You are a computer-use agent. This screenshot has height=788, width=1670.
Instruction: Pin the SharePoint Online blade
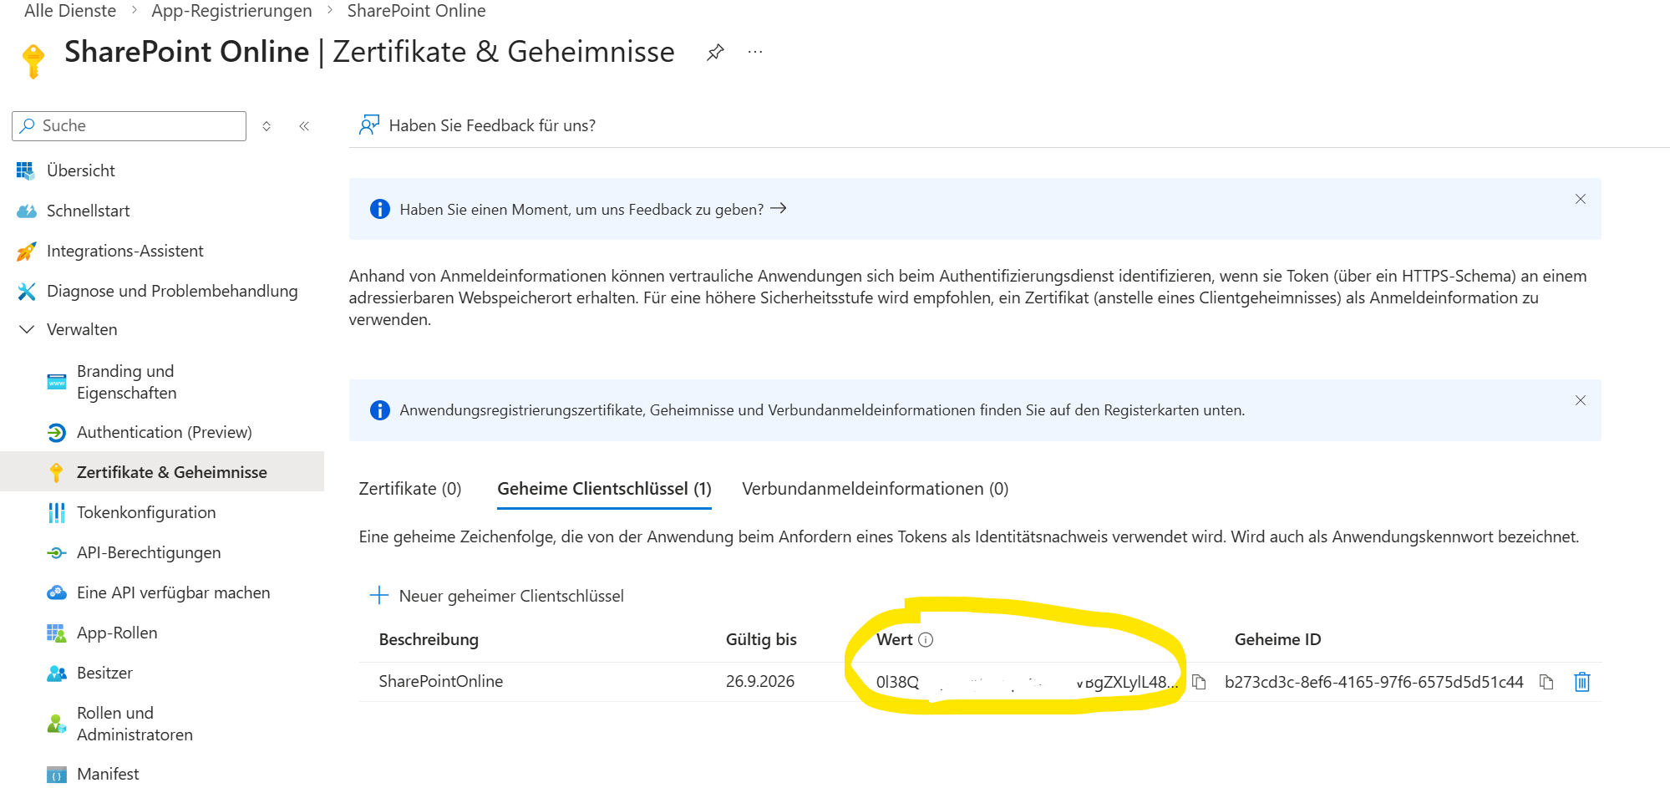(x=714, y=53)
